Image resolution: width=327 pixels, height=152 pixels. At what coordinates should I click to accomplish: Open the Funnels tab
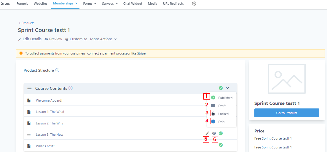click(22, 4)
